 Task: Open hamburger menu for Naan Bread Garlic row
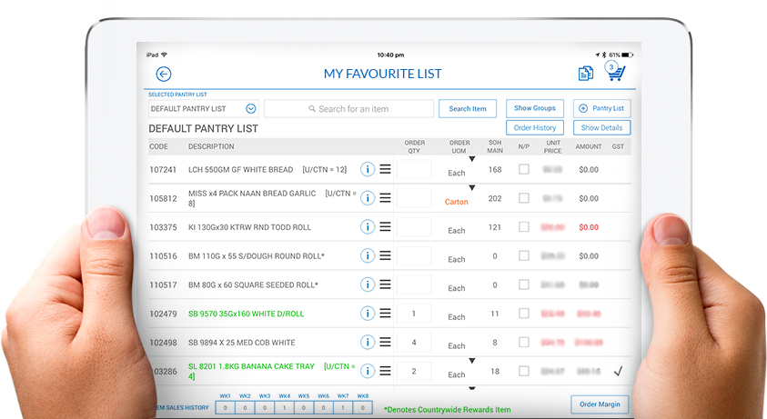tap(385, 198)
